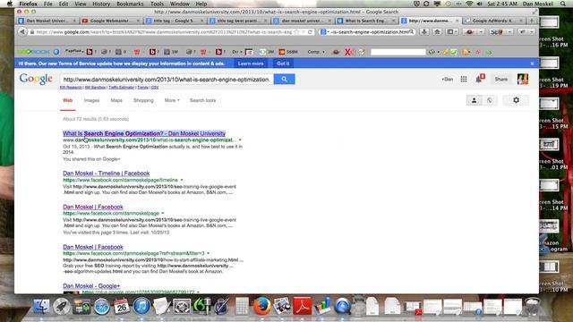Open Google search settings gear
Viewport: 573px width, 322px height.
(516, 100)
